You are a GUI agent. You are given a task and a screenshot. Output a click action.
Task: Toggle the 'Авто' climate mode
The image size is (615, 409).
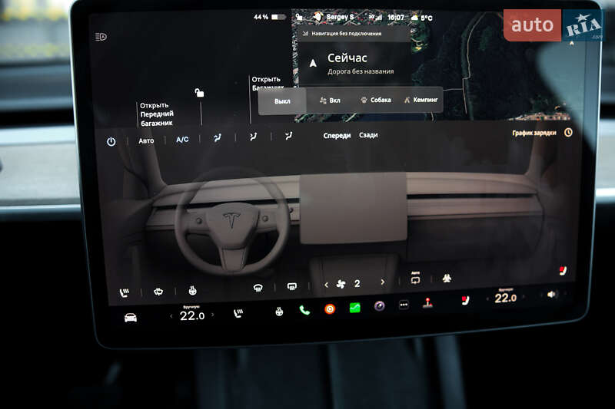click(x=146, y=140)
